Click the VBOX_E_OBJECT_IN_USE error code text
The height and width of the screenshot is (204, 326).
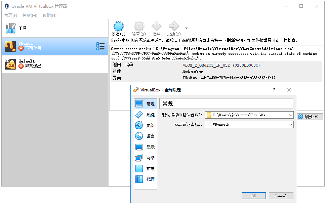pyautogui.click(x=221, y=65)
